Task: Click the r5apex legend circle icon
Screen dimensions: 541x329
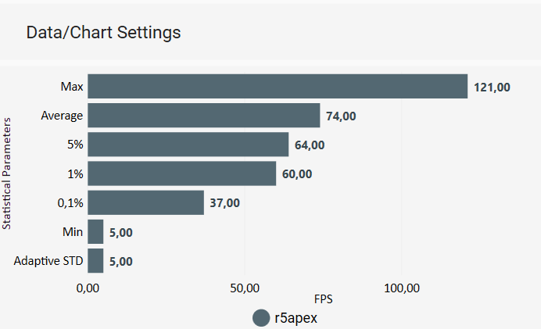Action: pos(261,318)
